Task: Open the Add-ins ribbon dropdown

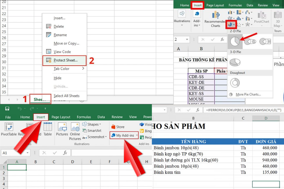Action: [x=197, y=18]
